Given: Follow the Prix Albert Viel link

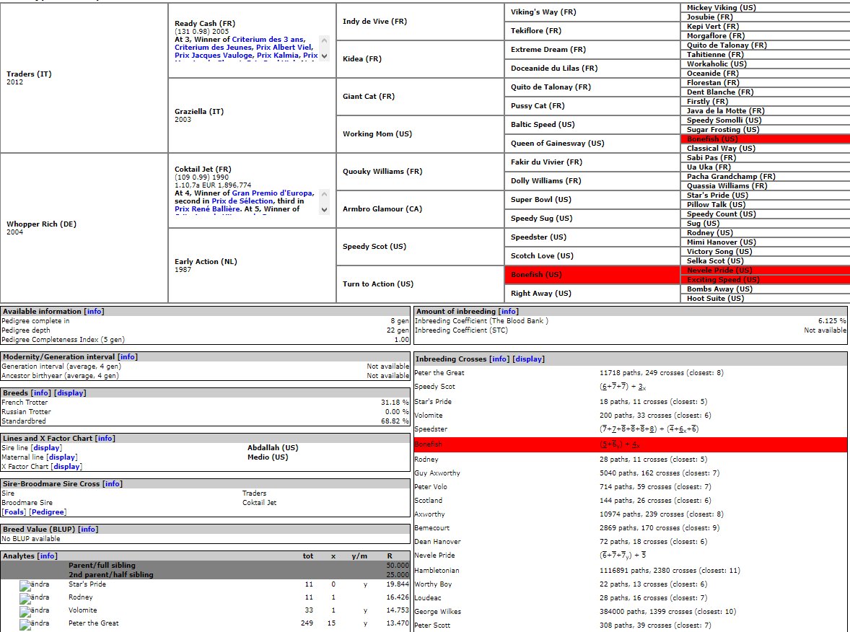Looking at the screenshot, I should [284, 47].
